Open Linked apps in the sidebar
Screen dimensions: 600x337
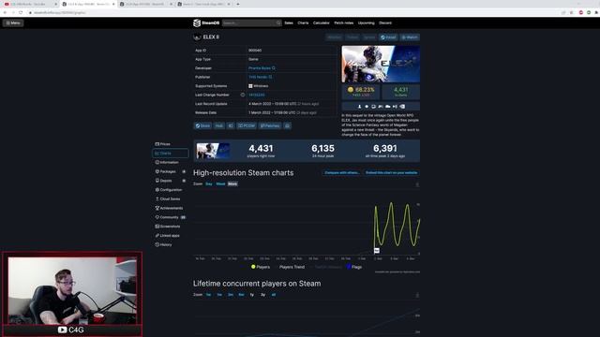[x=171, y=236]
